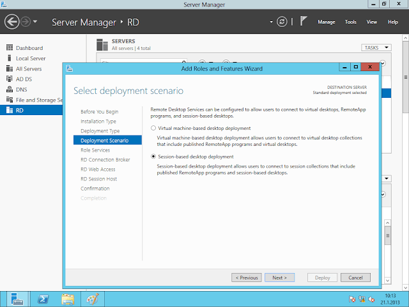Click the volume icon in system tray
This screenshot has height=307, width=409.
[x=371, y=299]
